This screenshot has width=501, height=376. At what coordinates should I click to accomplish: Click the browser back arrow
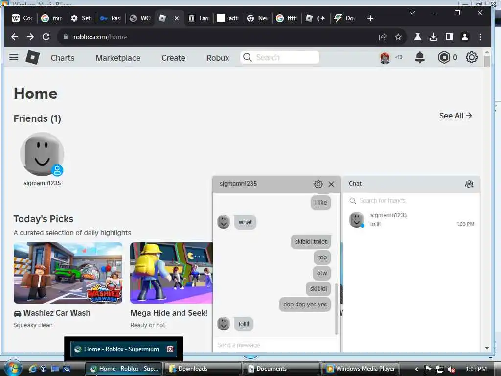tap(14, 37)
